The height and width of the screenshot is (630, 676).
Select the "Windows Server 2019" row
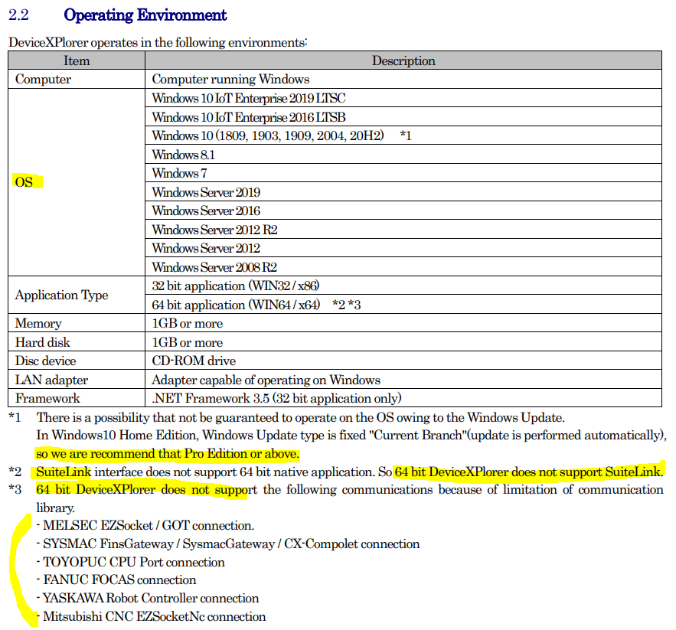(x=403, y=192)
